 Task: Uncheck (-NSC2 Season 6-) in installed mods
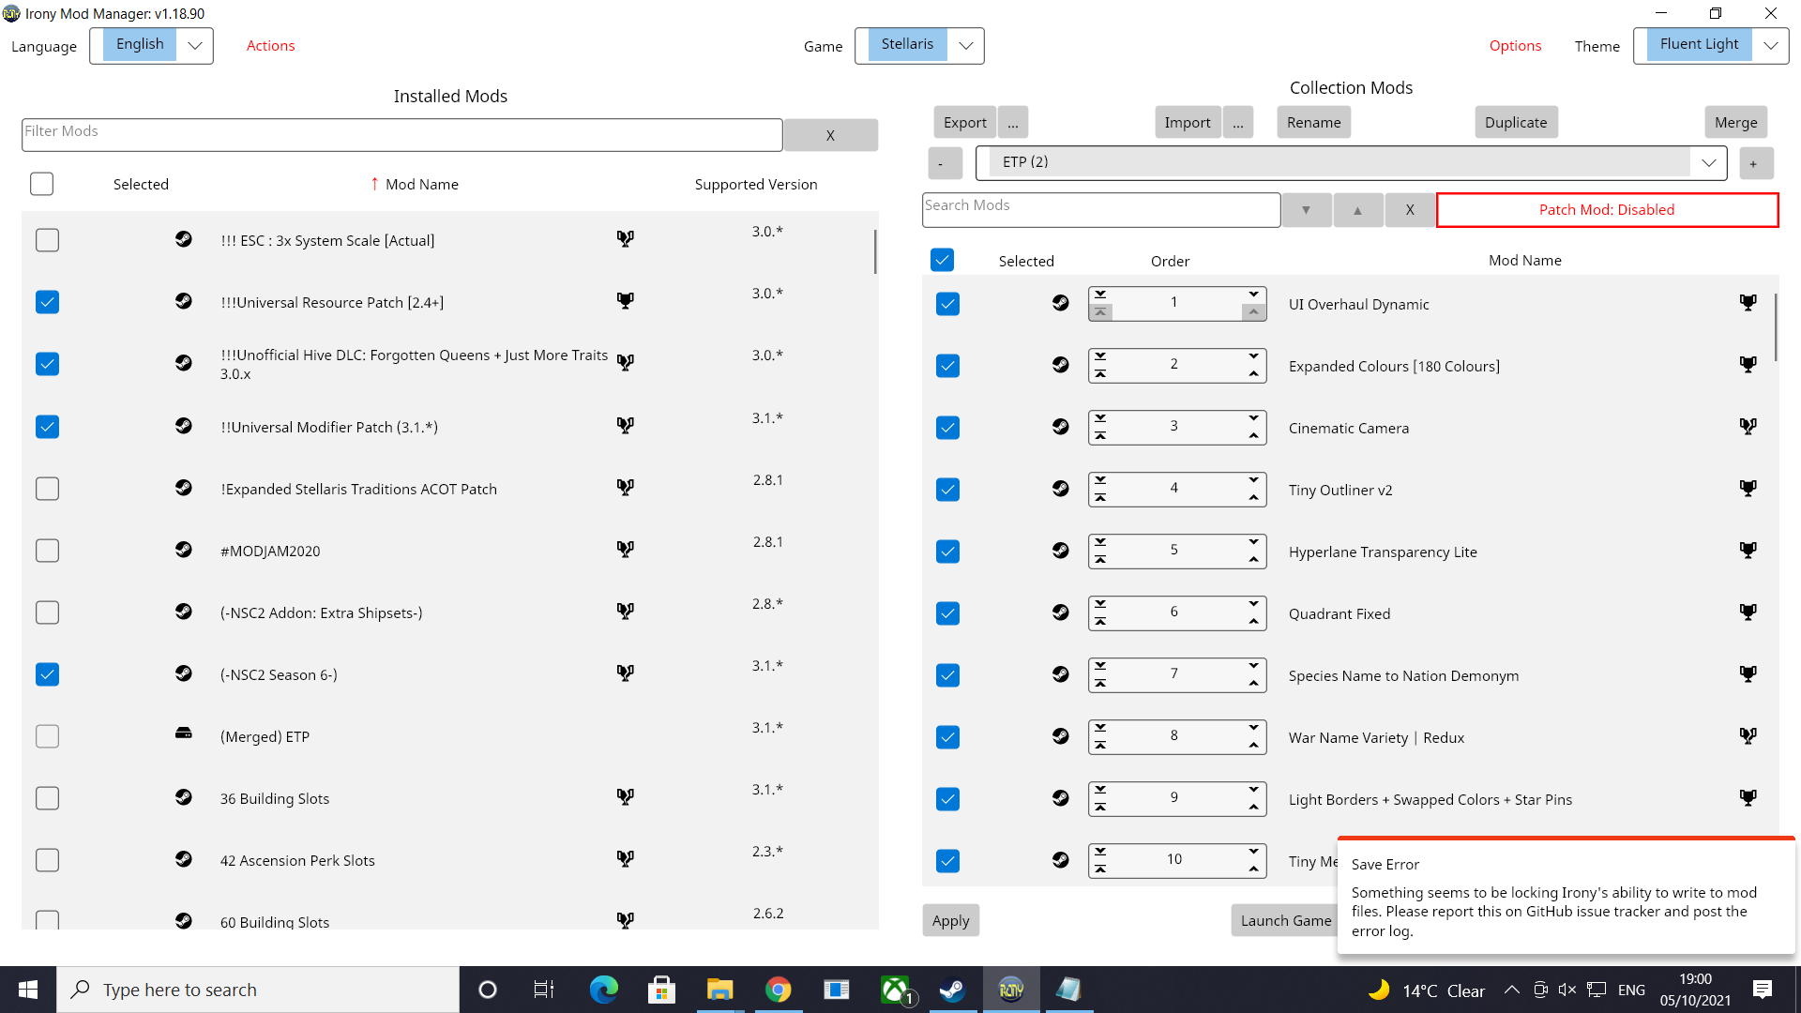[47, 674]
